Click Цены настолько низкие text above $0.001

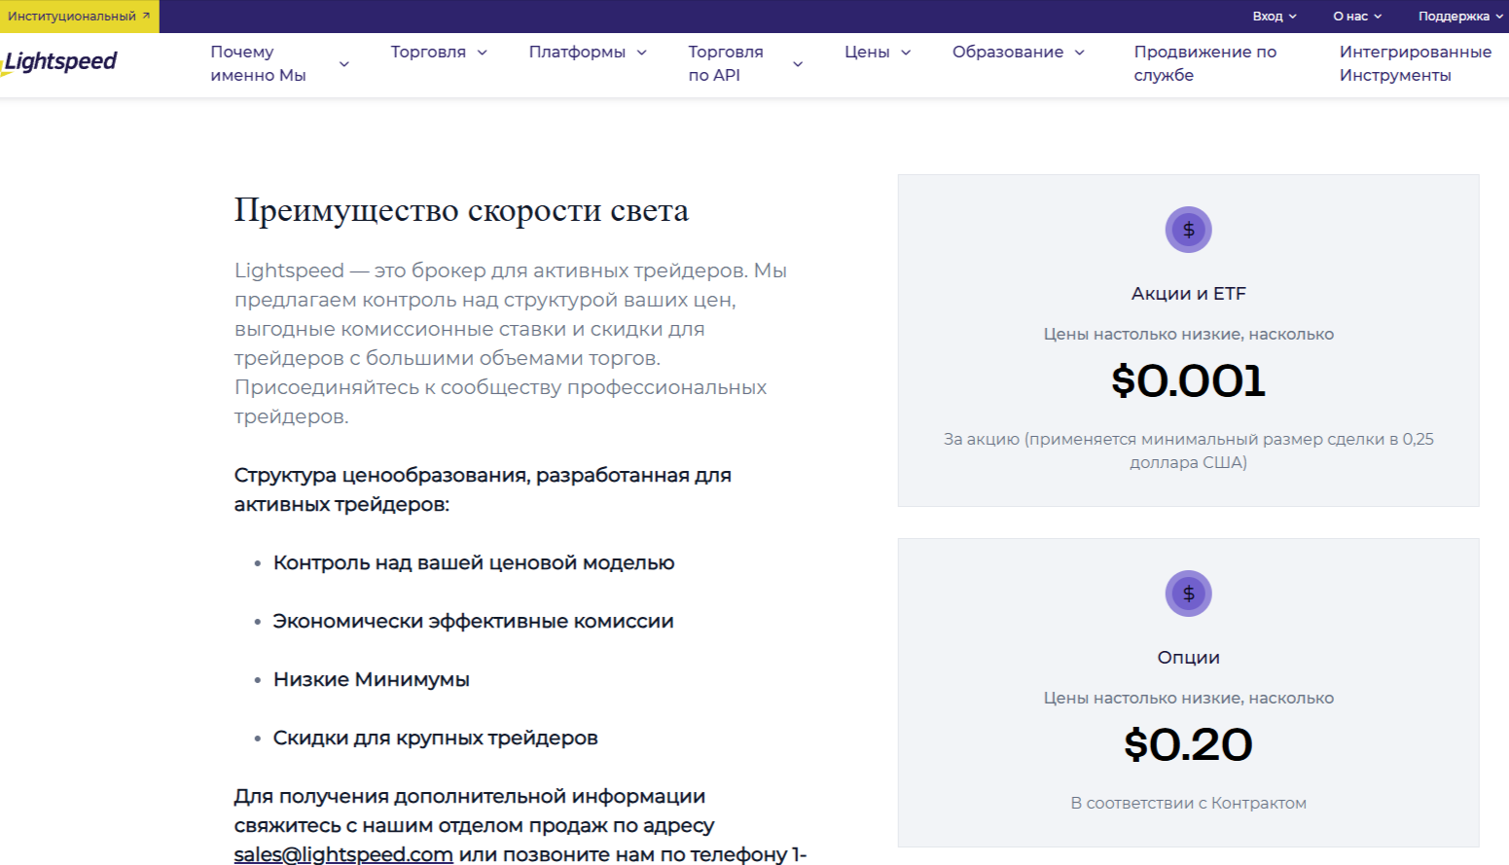1188,334
